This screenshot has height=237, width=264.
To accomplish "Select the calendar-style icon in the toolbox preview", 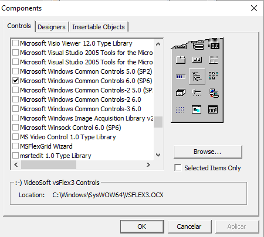I will [x=213, y=109].
